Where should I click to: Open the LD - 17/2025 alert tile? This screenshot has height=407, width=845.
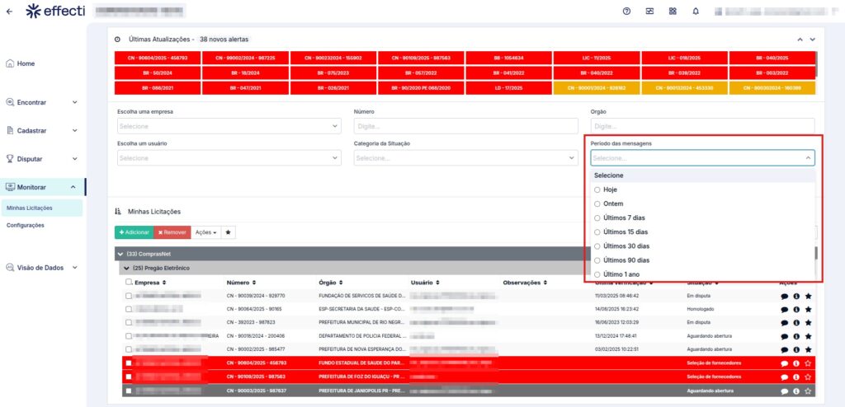pos(508,88)
